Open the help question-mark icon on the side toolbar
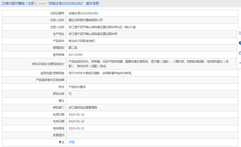The image size is (241, 147). tap(240, 43)
